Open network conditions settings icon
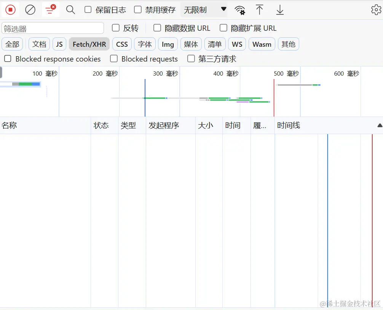Image resolution: width=383 pixels, height=310 pixels. pyautogui.click(x=240, y=10)
